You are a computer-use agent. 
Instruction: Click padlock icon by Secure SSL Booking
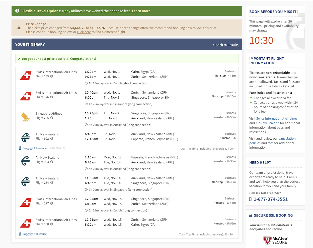tap(251, 215)
